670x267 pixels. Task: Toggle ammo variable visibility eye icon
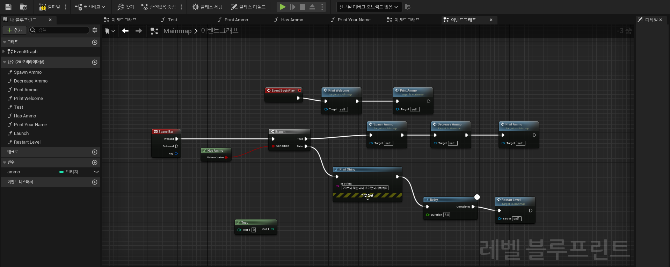[96, 172]
